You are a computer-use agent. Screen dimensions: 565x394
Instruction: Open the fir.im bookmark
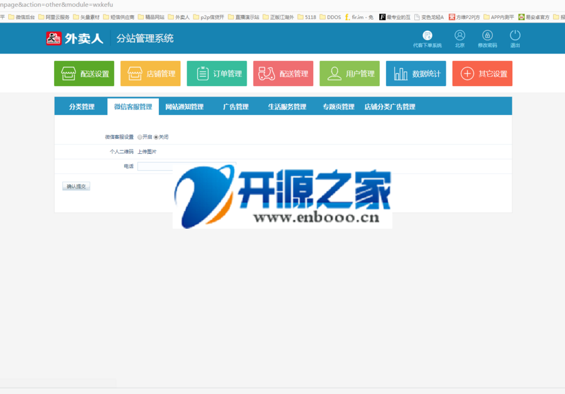click(359, 17)
